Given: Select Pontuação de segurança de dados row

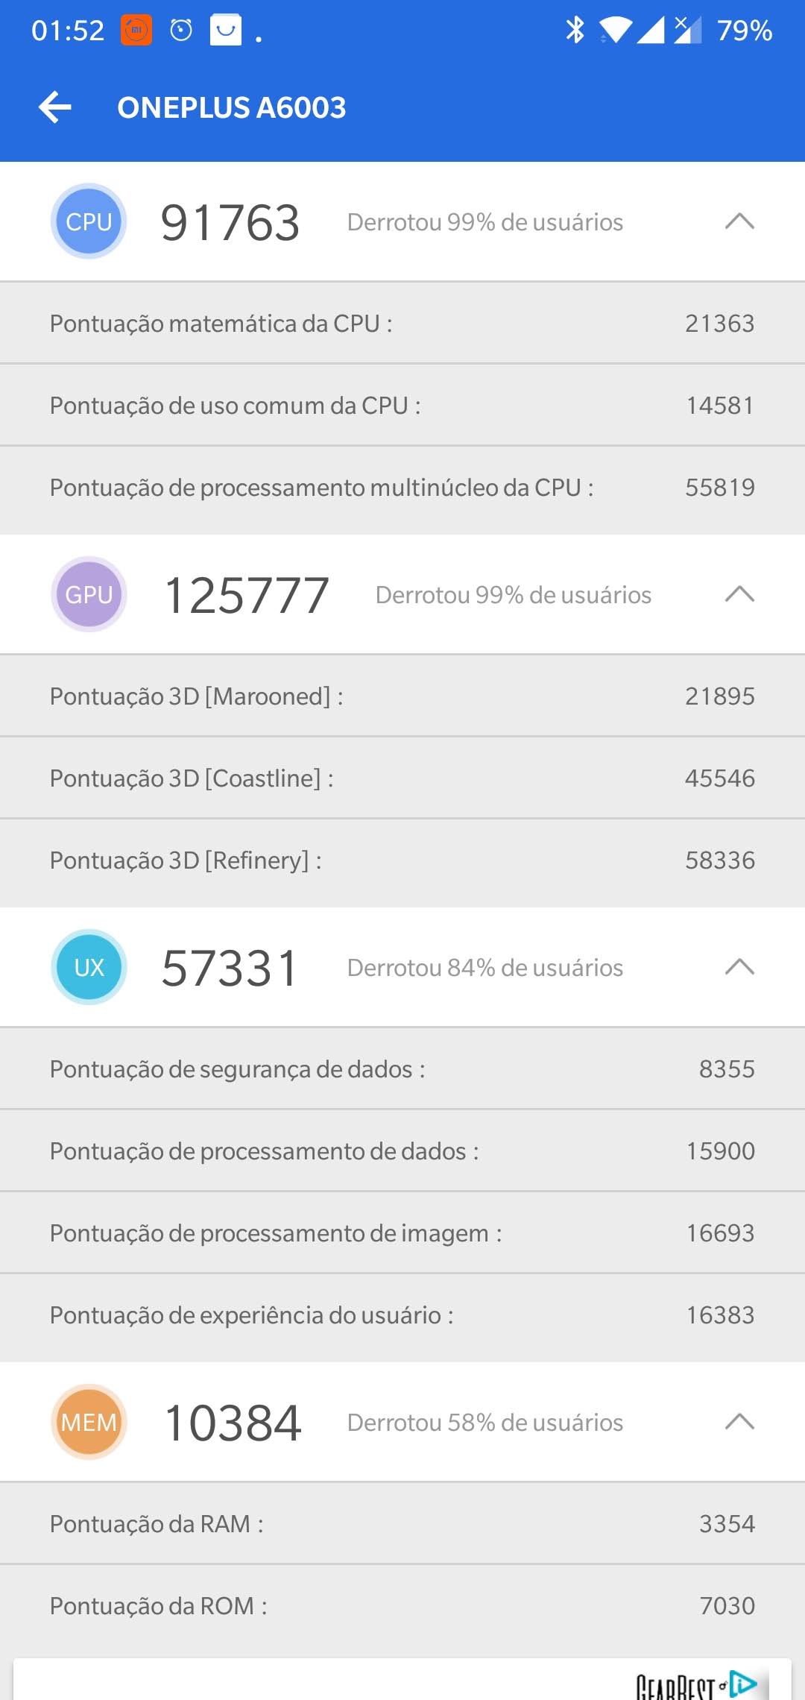Looking at the screenshot, I should [x=402, y=1069].
